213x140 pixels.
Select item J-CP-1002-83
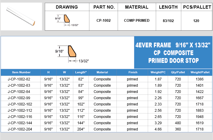pos(19,85)
